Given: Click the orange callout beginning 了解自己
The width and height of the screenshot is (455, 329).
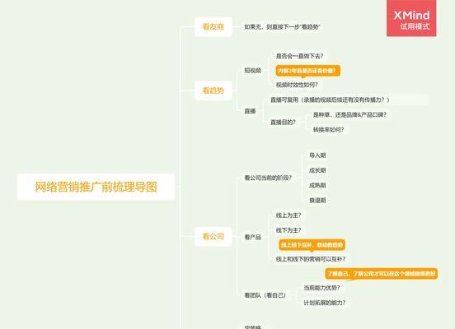Looking at the screenshot, I should pyautogui.click(x=382, y=274).
